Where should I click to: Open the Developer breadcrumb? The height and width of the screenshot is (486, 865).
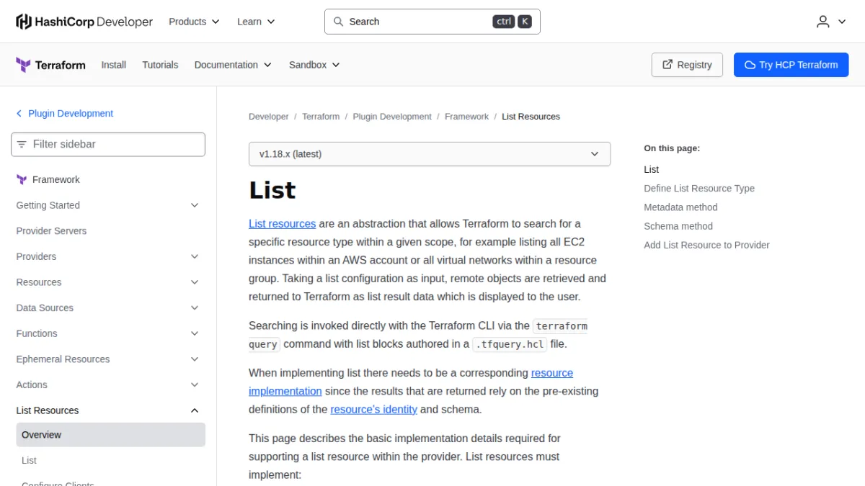coord(269,117)
